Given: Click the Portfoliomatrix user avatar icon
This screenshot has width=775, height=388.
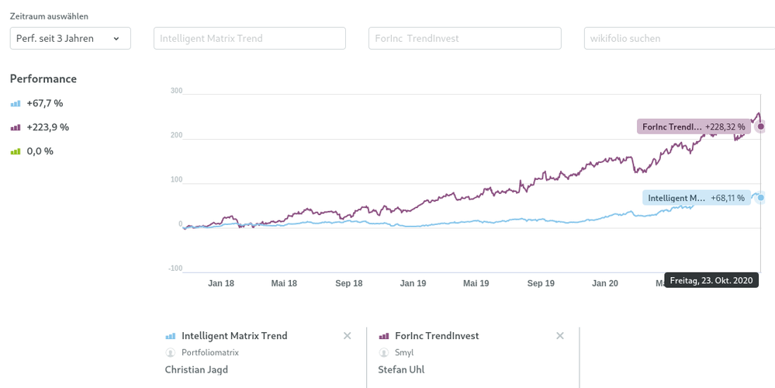Looking at the screenshot, I should tap(171, 352).
